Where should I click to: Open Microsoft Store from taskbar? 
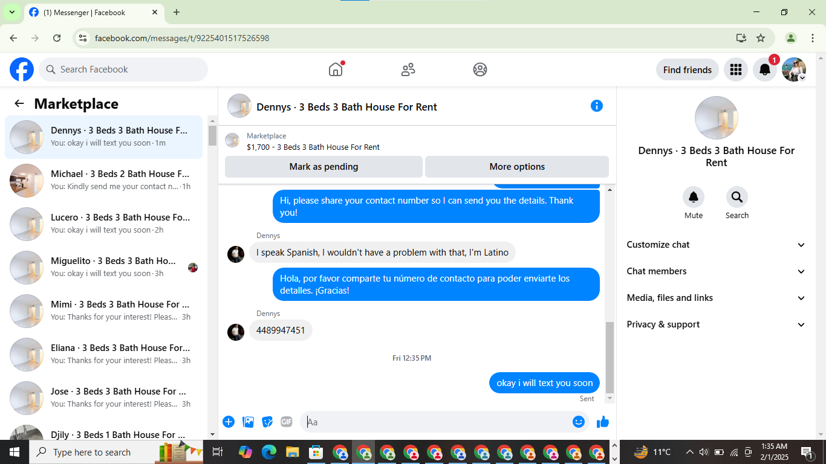[316, 452]
